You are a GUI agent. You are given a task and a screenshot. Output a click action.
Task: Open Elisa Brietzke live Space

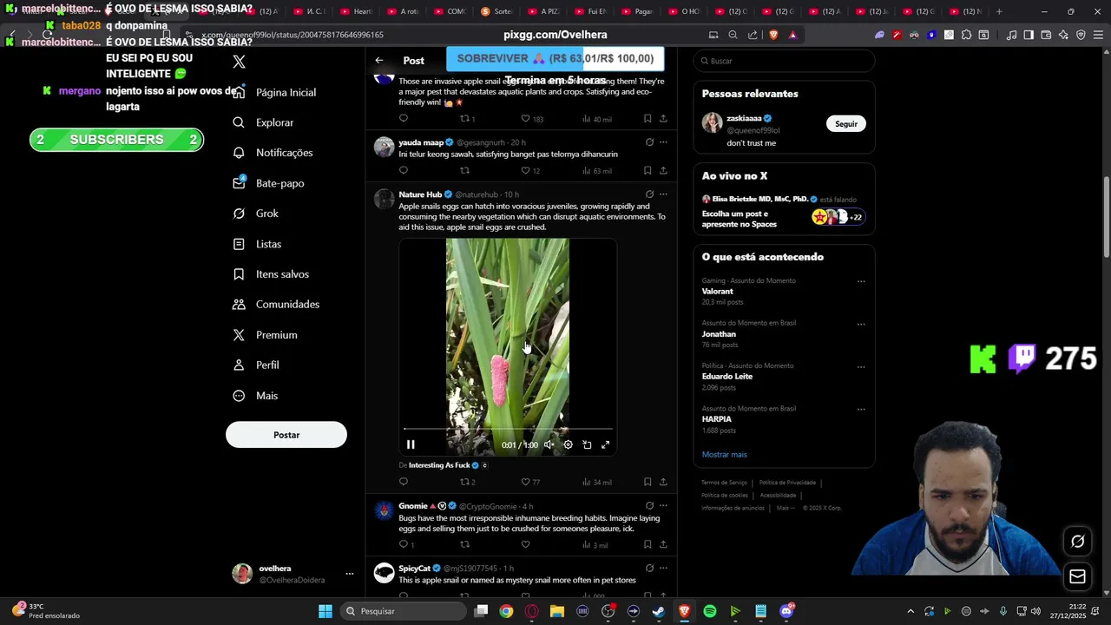tap(784, 209)
